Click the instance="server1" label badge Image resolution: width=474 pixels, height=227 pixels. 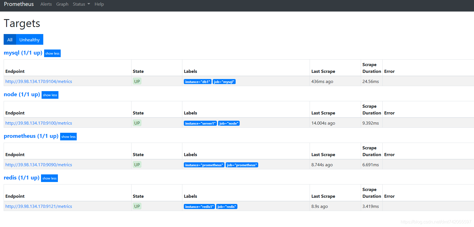pyautogui.click(x=200, y=123)
